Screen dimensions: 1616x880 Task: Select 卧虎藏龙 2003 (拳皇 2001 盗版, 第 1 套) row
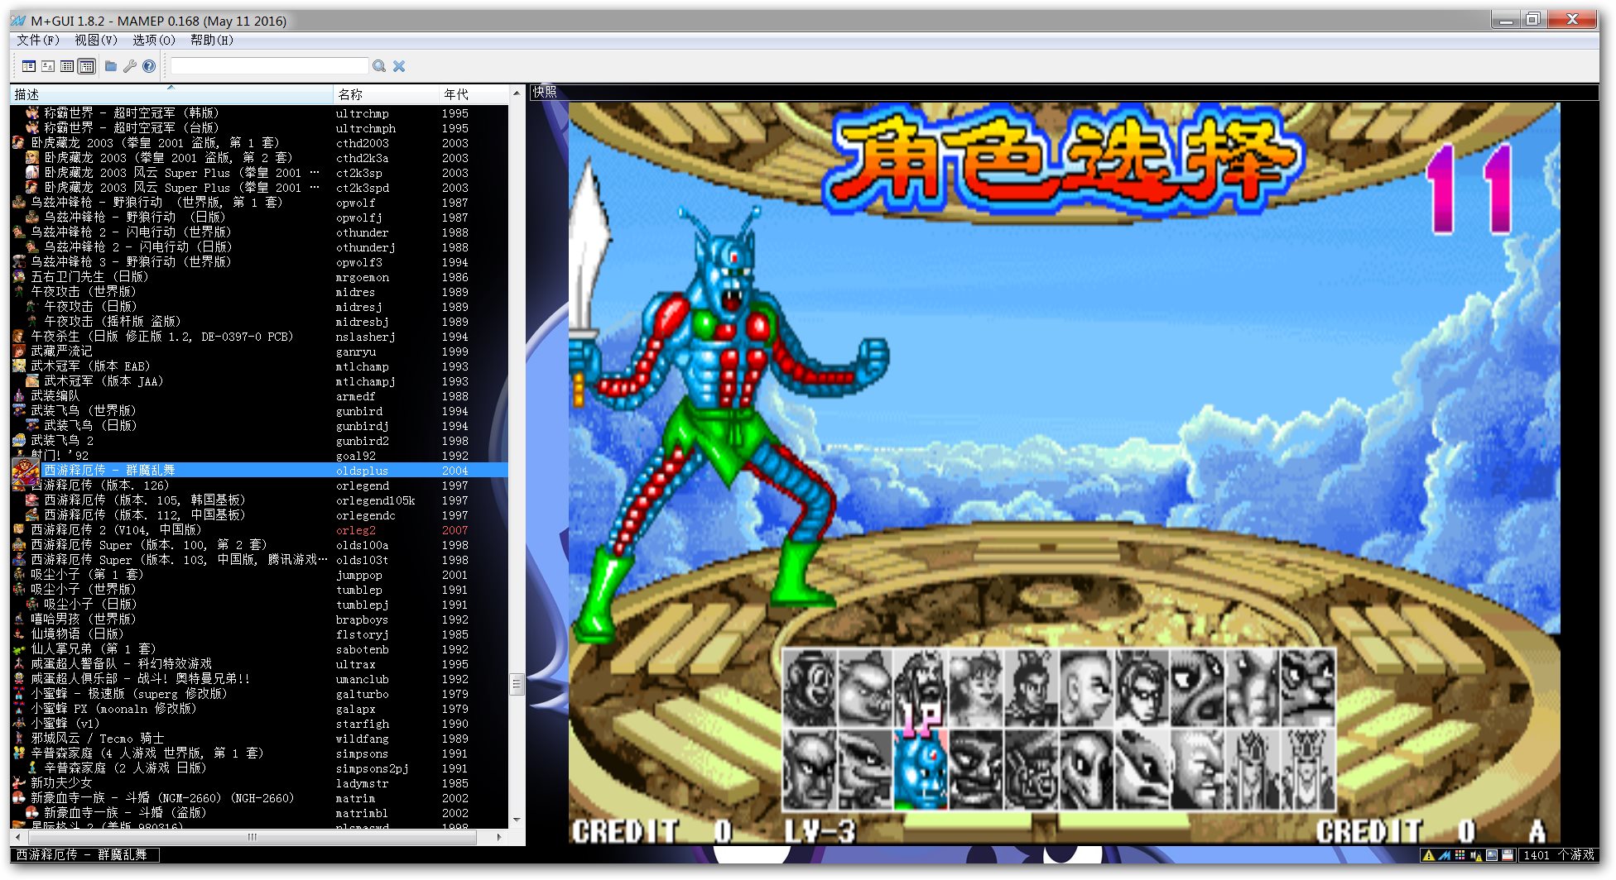pyautogui.click(x=259, y=143)
